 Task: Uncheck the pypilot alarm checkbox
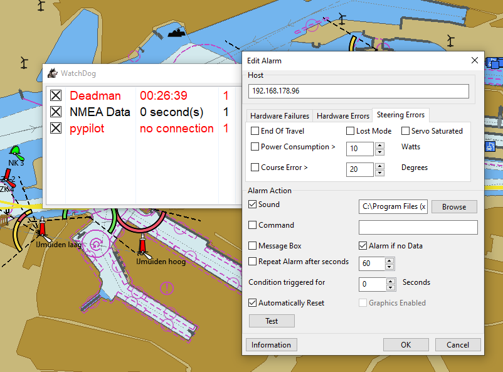click(x=56, y=128)
